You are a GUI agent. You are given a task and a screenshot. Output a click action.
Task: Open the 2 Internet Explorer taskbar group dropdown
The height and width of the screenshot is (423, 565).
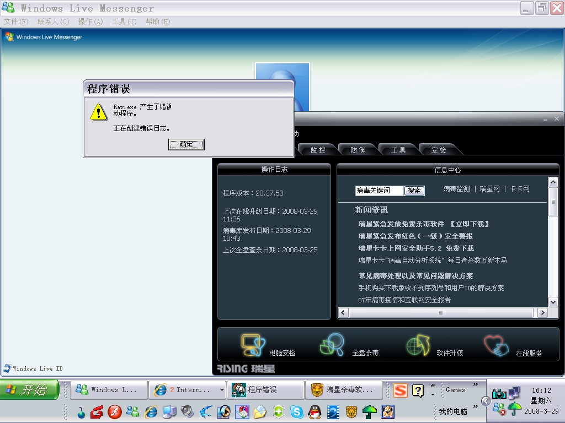pyautogui.click(x=222, y=390)
